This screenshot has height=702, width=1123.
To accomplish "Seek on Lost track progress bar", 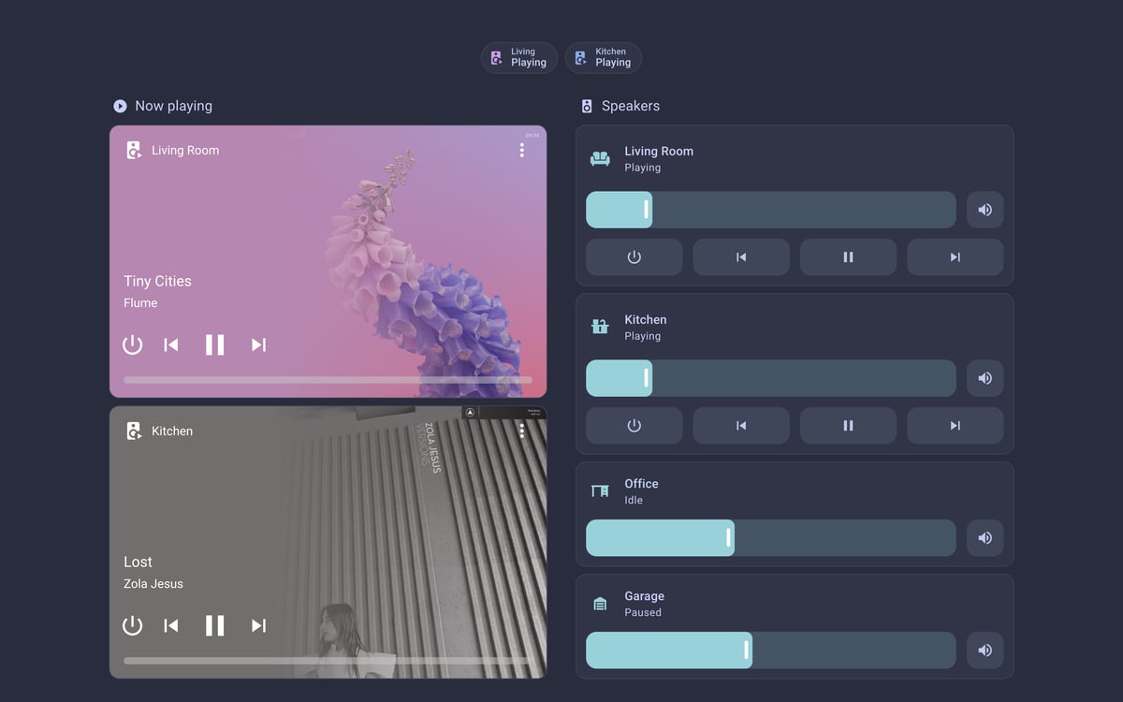I will 328,661.
